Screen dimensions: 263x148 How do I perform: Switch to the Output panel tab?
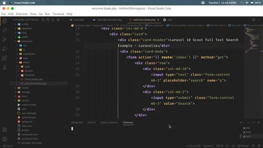tap(91, 123)
